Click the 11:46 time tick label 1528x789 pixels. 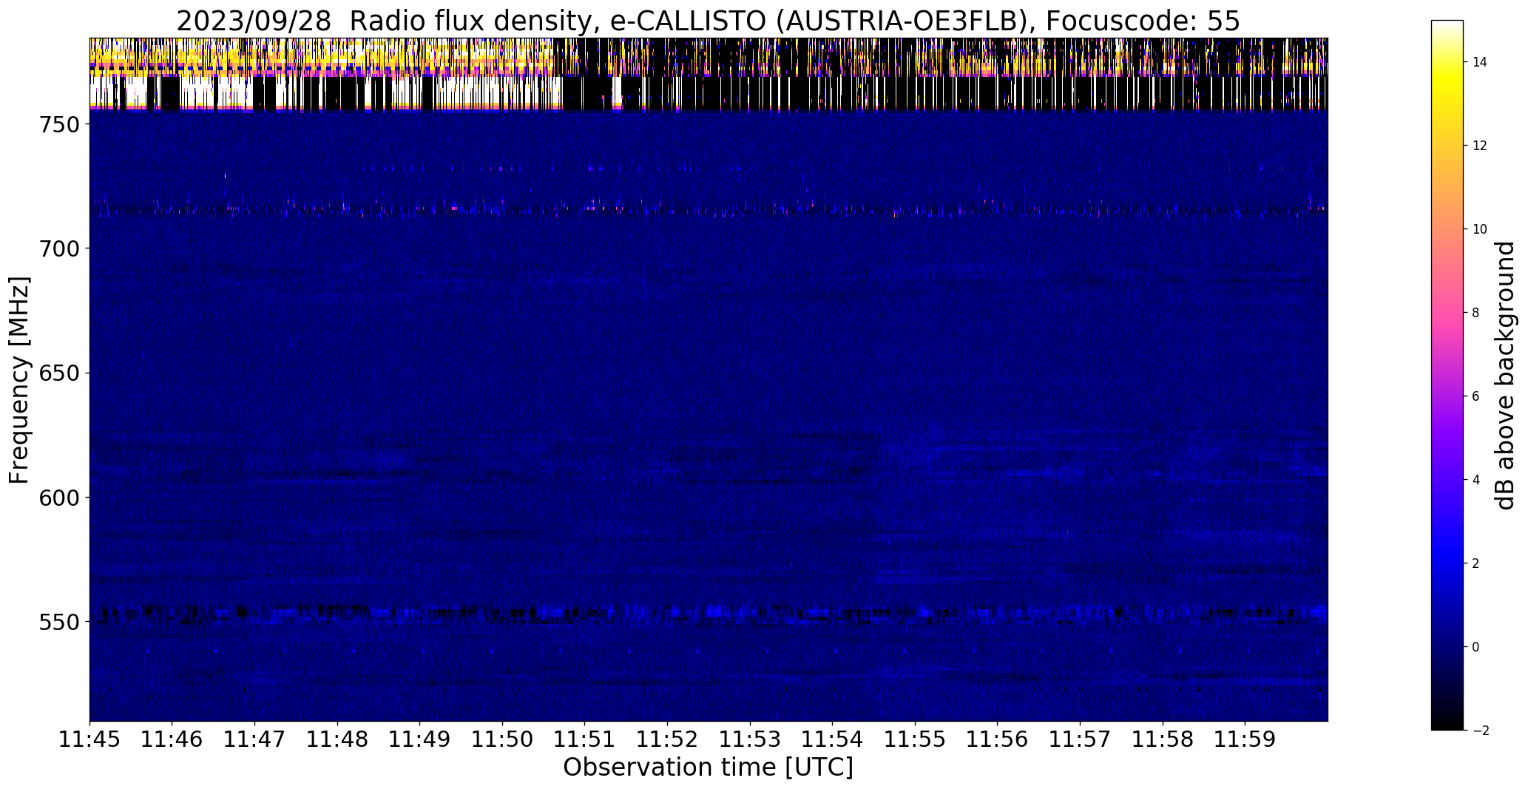click(172, 739)
